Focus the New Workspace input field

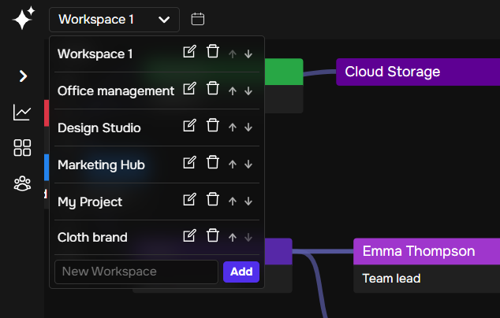click(136, 272)
